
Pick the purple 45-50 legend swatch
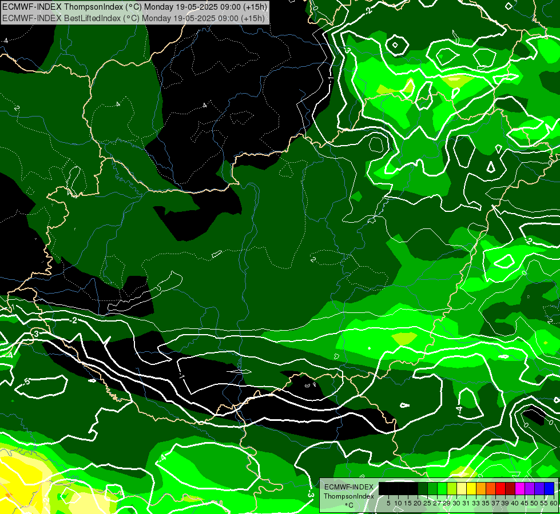pos(530,488)
